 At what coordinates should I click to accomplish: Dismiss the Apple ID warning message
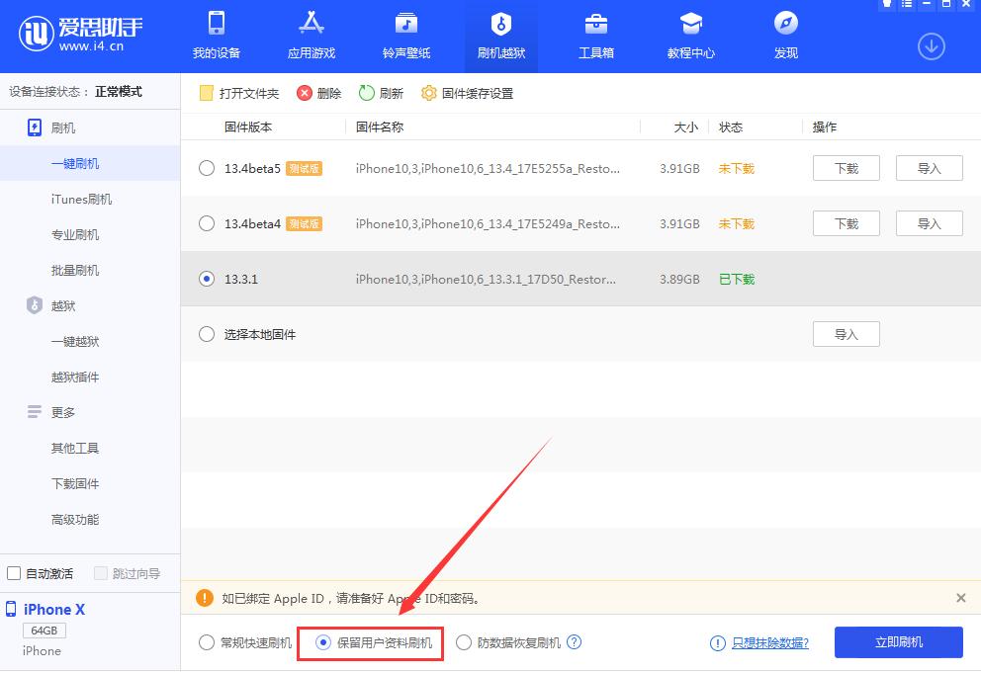[x=960, y=598]
